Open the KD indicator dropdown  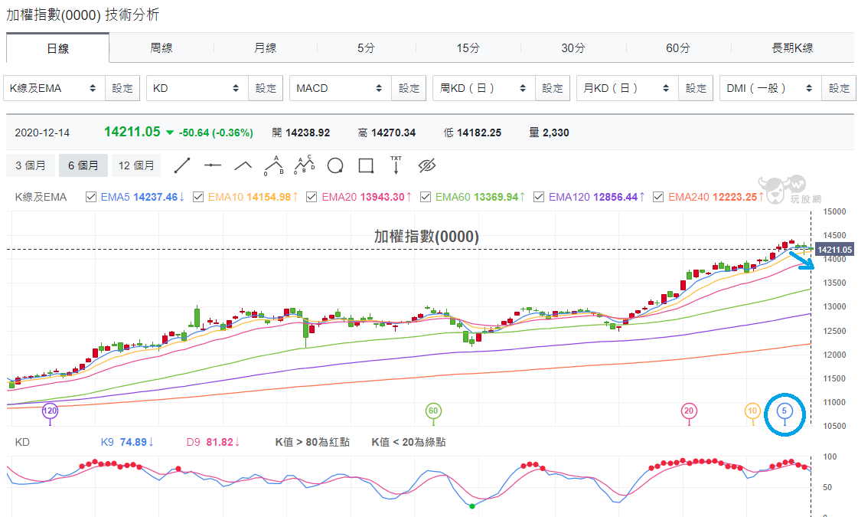197,88
